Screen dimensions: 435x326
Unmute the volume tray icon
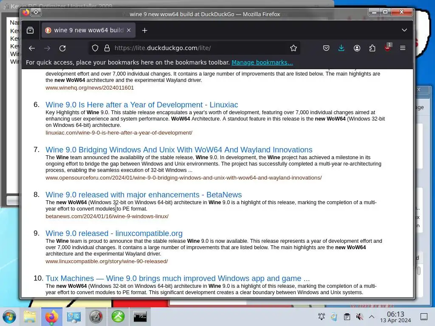coord(359,317)
